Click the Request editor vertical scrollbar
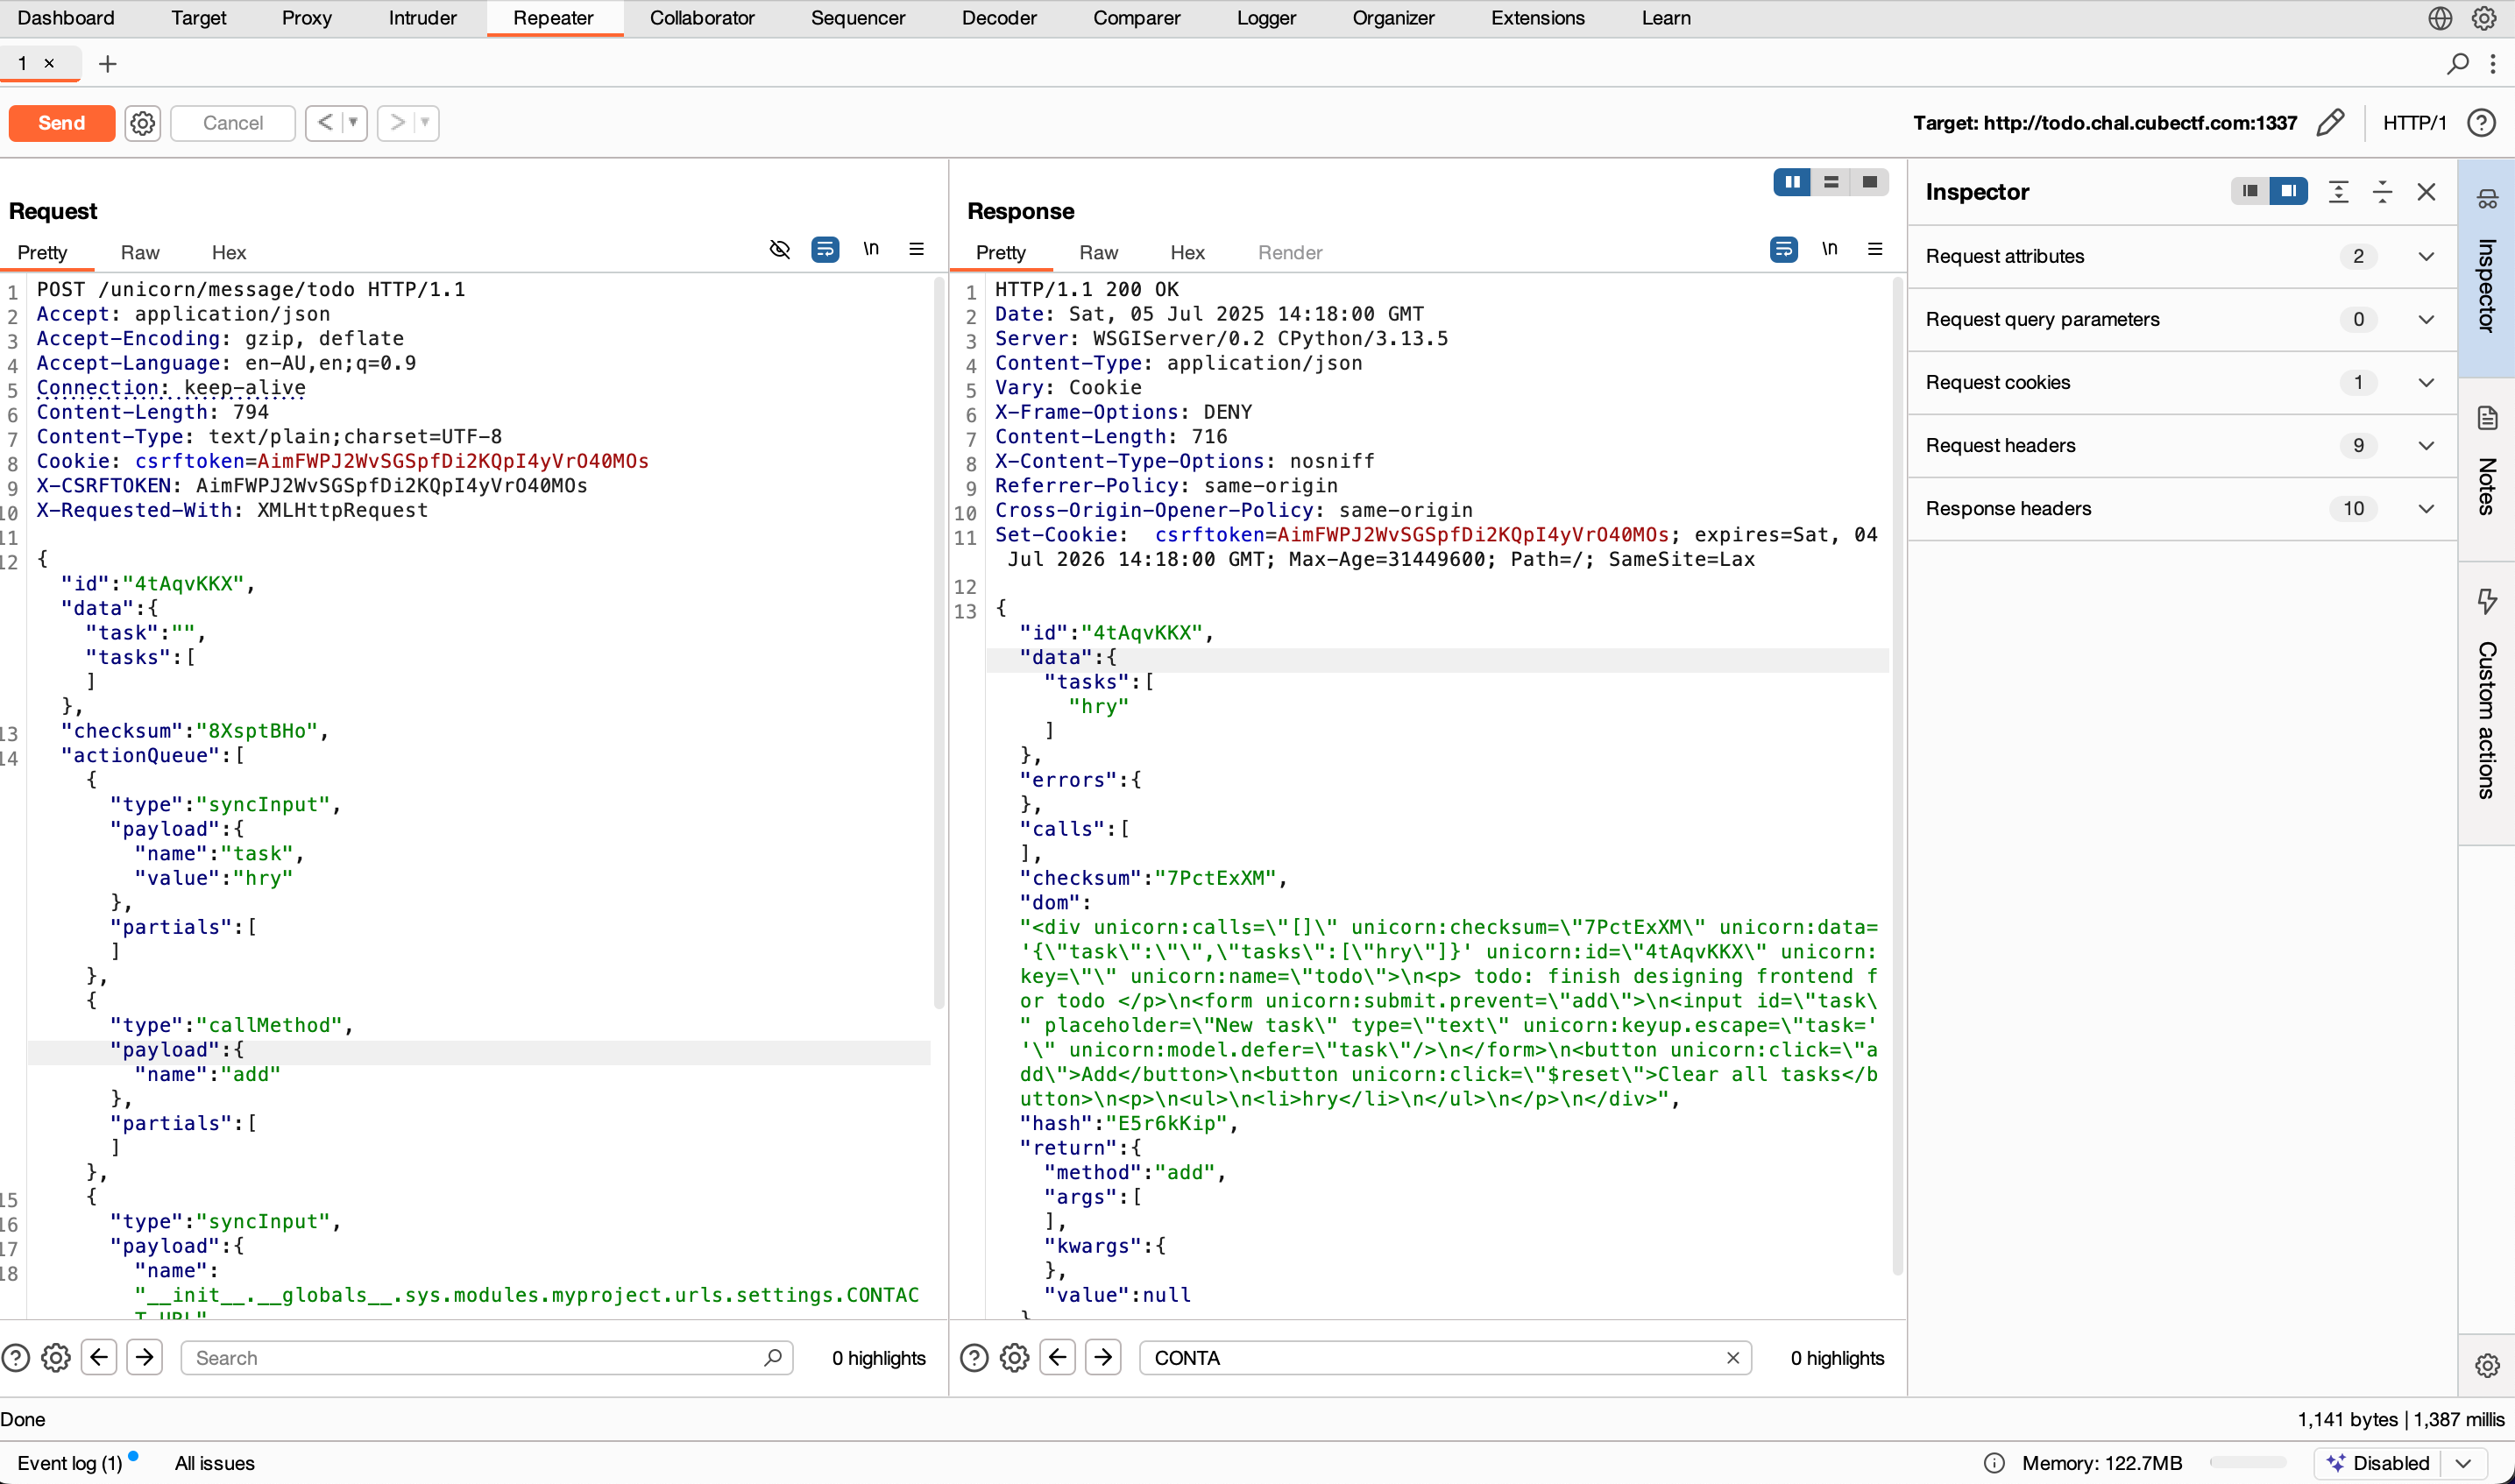This screenshot has width=2515, height=1484. click(938, 643)
